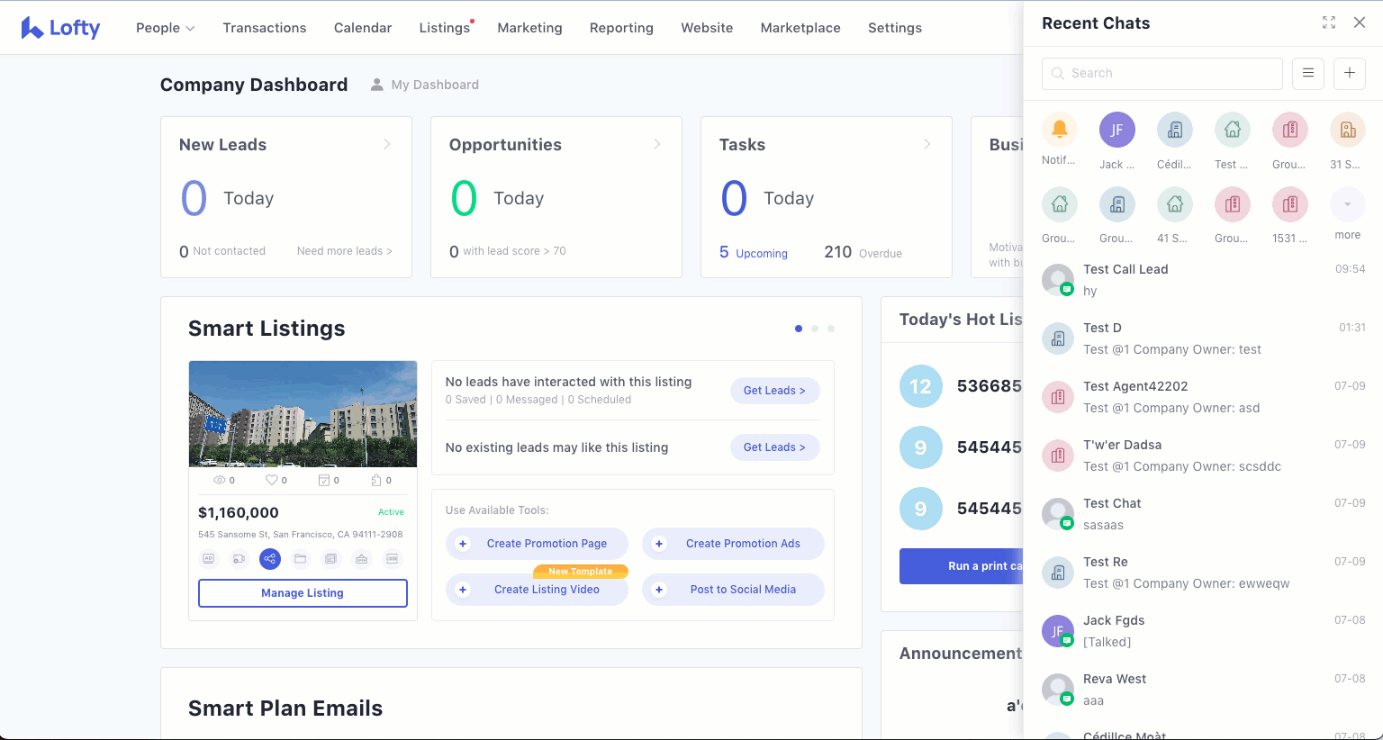
Task: Open the Jack Fgds chat
Action: click(1204, 631)
